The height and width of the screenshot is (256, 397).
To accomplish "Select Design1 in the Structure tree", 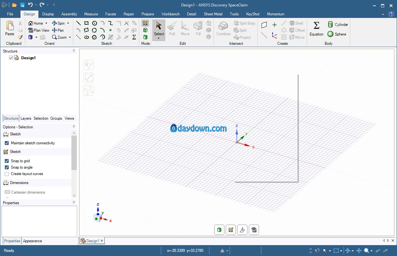I will [28, 58].
